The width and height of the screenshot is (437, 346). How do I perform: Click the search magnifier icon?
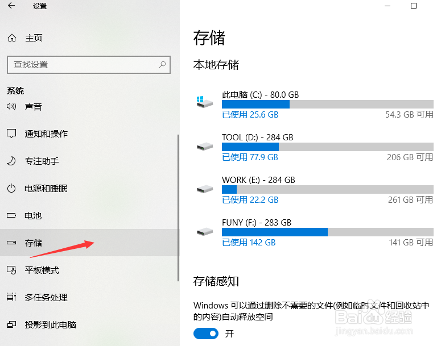click(x=163, y=64)
